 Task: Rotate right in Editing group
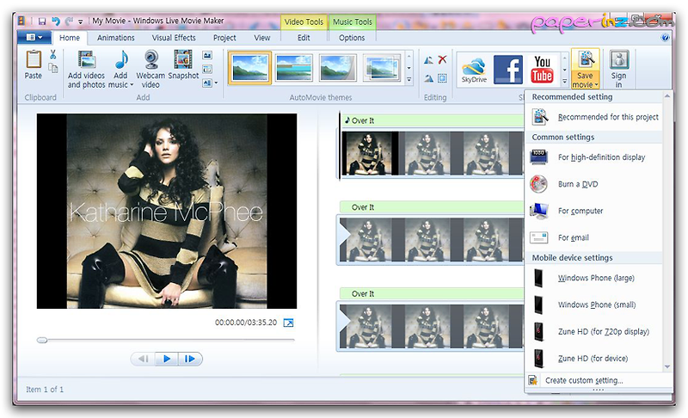[x=428, y=78]
